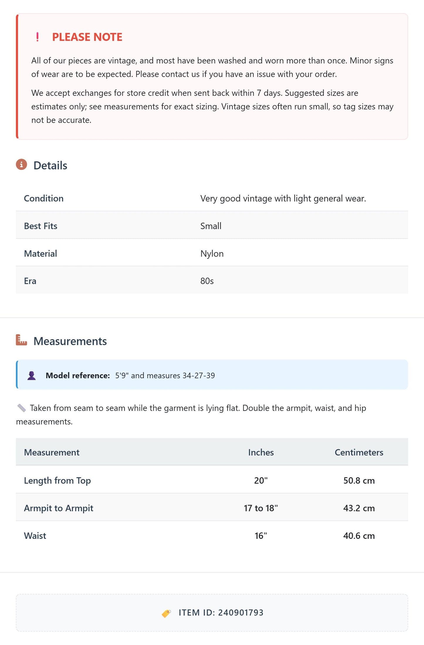Click the yellow price tag icon
The height and width of the screenshot is (645, 424).
[x=166, y=613]
